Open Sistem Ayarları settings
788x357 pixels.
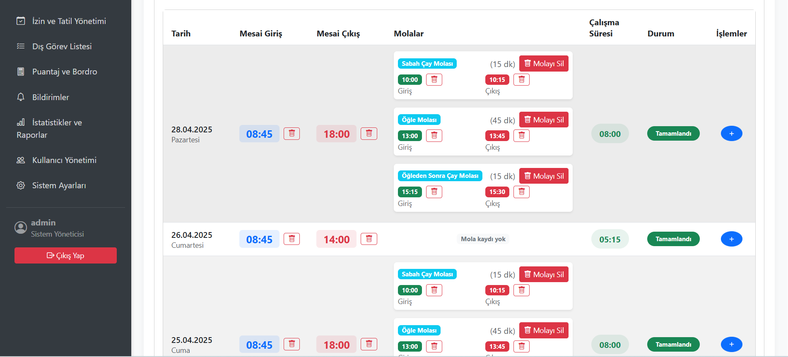coord(59,185)
